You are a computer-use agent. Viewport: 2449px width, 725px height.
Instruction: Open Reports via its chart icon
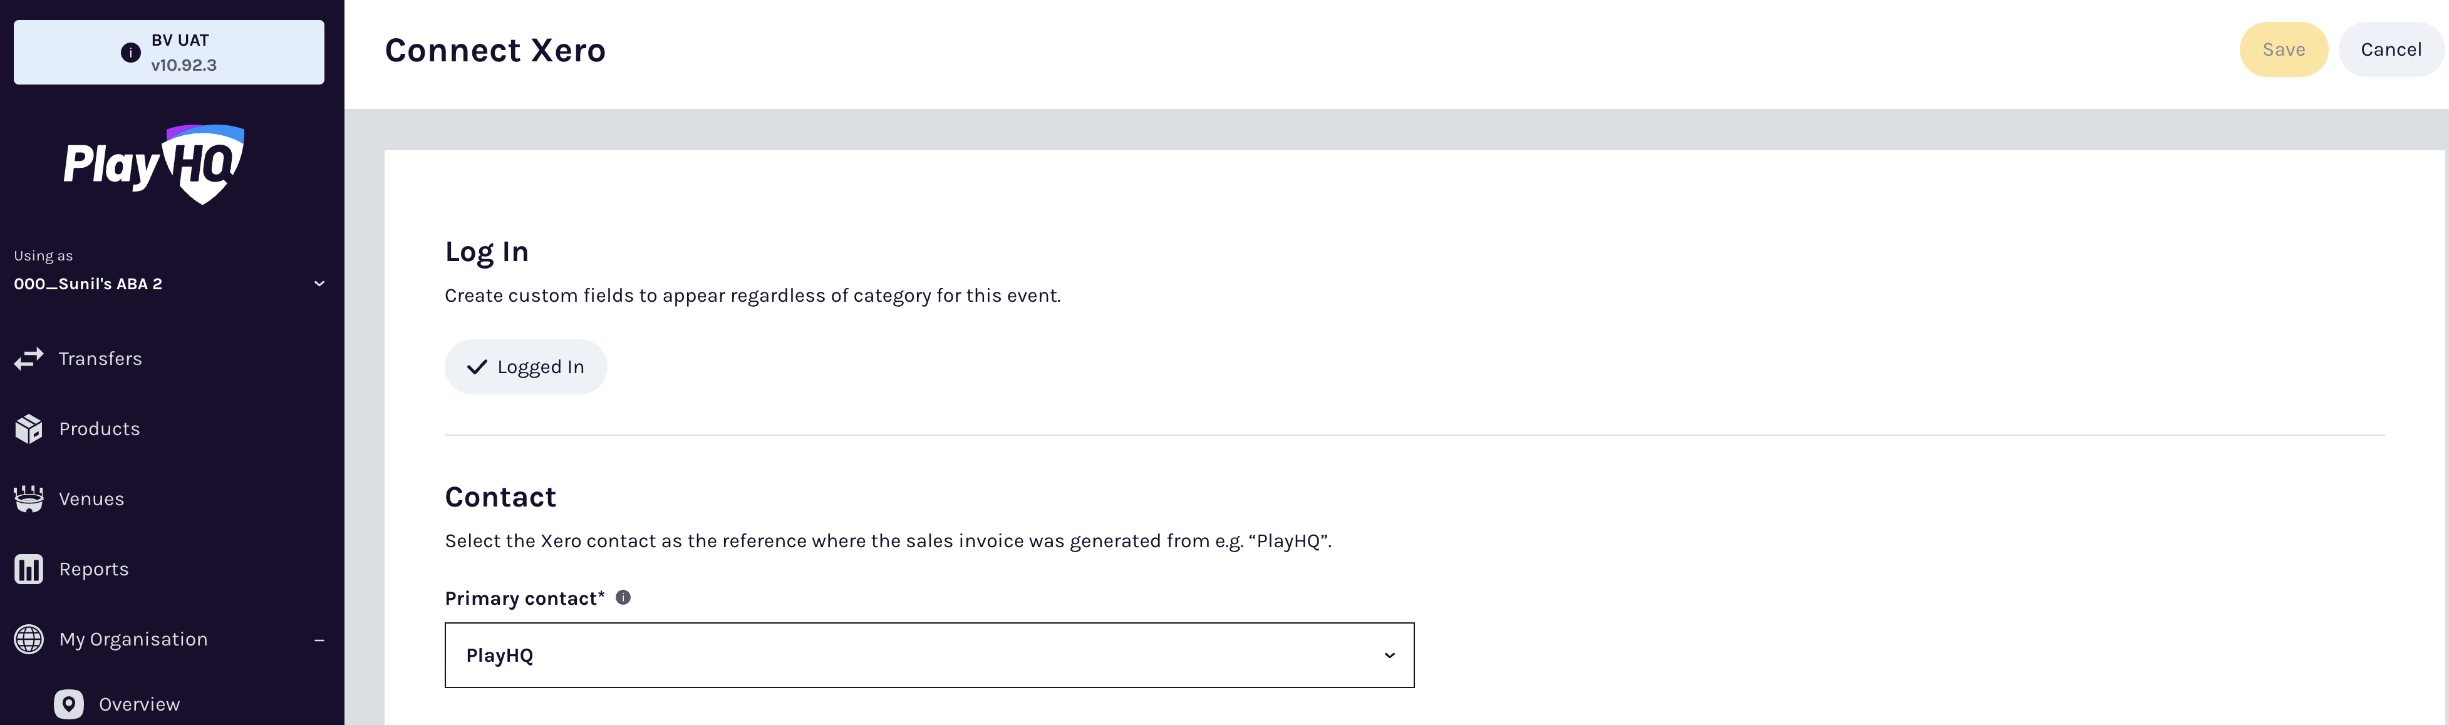(x=29, y=568)
